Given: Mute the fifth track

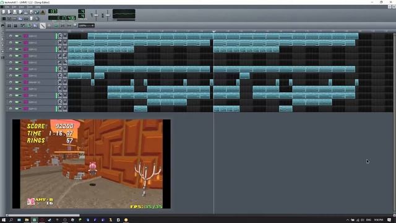Looking at the screenshot, I should pos(17,62).
